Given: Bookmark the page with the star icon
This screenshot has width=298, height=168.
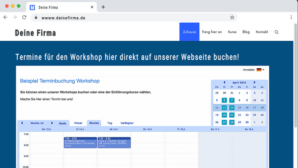Looking at the screenshot, I should click(x=232, y=17).
